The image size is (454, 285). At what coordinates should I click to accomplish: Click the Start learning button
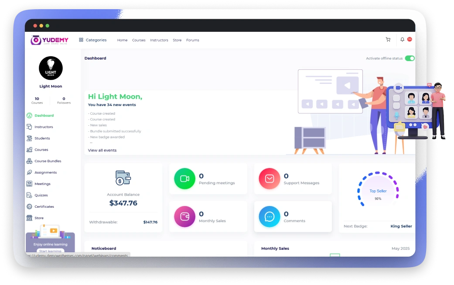(51, 251)
